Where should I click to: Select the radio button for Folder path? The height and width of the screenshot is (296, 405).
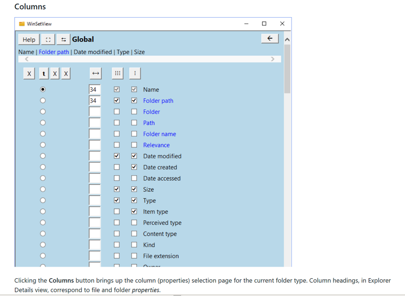pos(43,101)
